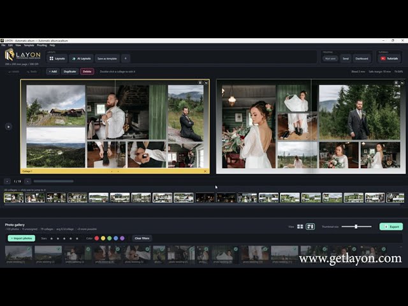Filter by two star rating
Viewport: 408px width, 306px height.
(x=58, y=238)
